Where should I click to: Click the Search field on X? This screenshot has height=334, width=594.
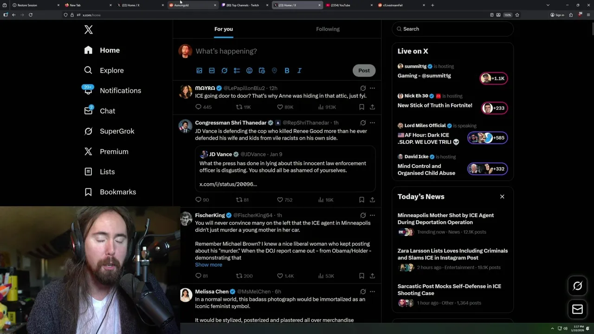tap(453, 29)
